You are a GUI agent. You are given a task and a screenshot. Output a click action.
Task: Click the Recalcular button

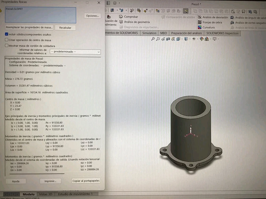tap(65, 28)
